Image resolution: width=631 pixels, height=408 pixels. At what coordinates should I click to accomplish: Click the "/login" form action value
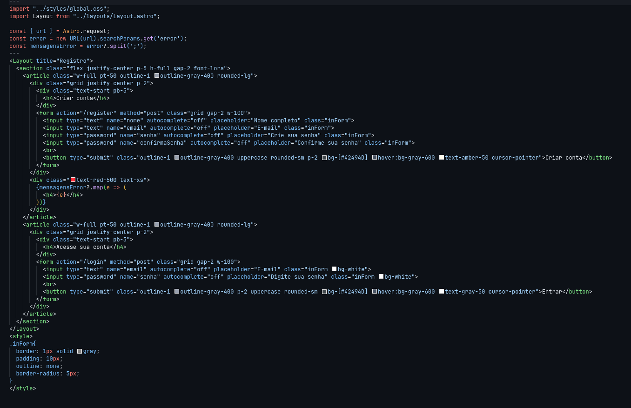[x=93, y=262]
